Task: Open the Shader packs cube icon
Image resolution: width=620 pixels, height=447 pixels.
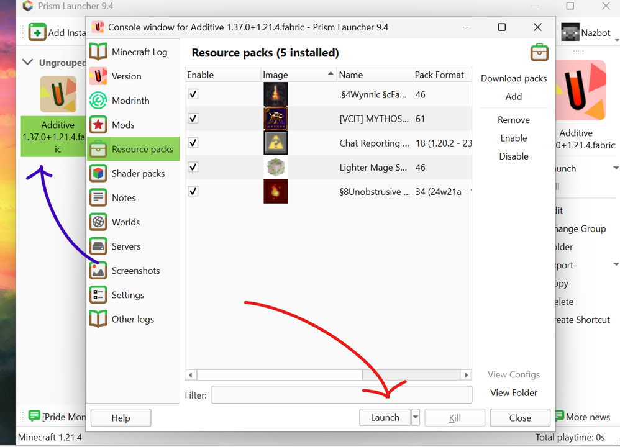Action: [x=98, y=173]
